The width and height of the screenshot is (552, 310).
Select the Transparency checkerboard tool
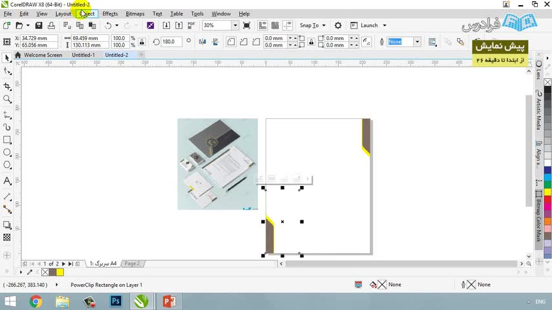click(x=7, y=238)
